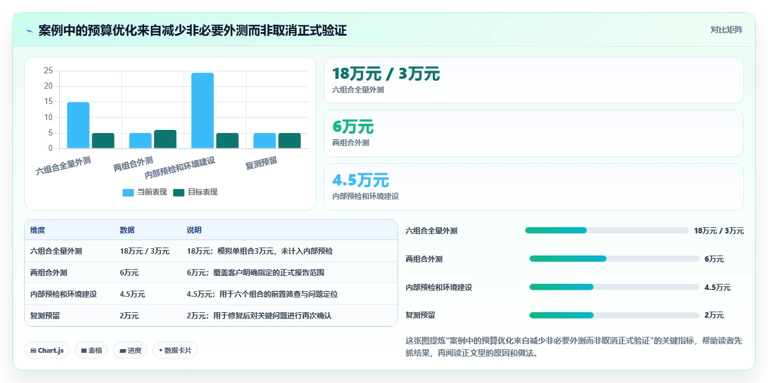Click the lightning icon beside the title
The image size is (768, 383).
tap(29, 31)
